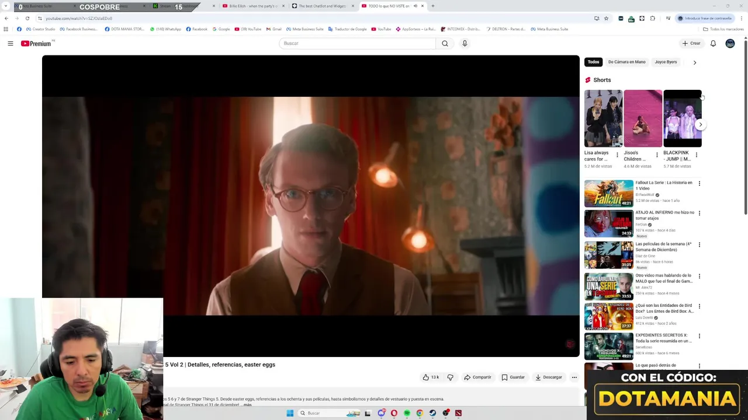Open options for Las películas de la semana
Image resolution: width=748 pixels, height=420 pixels.
point(699,244)
